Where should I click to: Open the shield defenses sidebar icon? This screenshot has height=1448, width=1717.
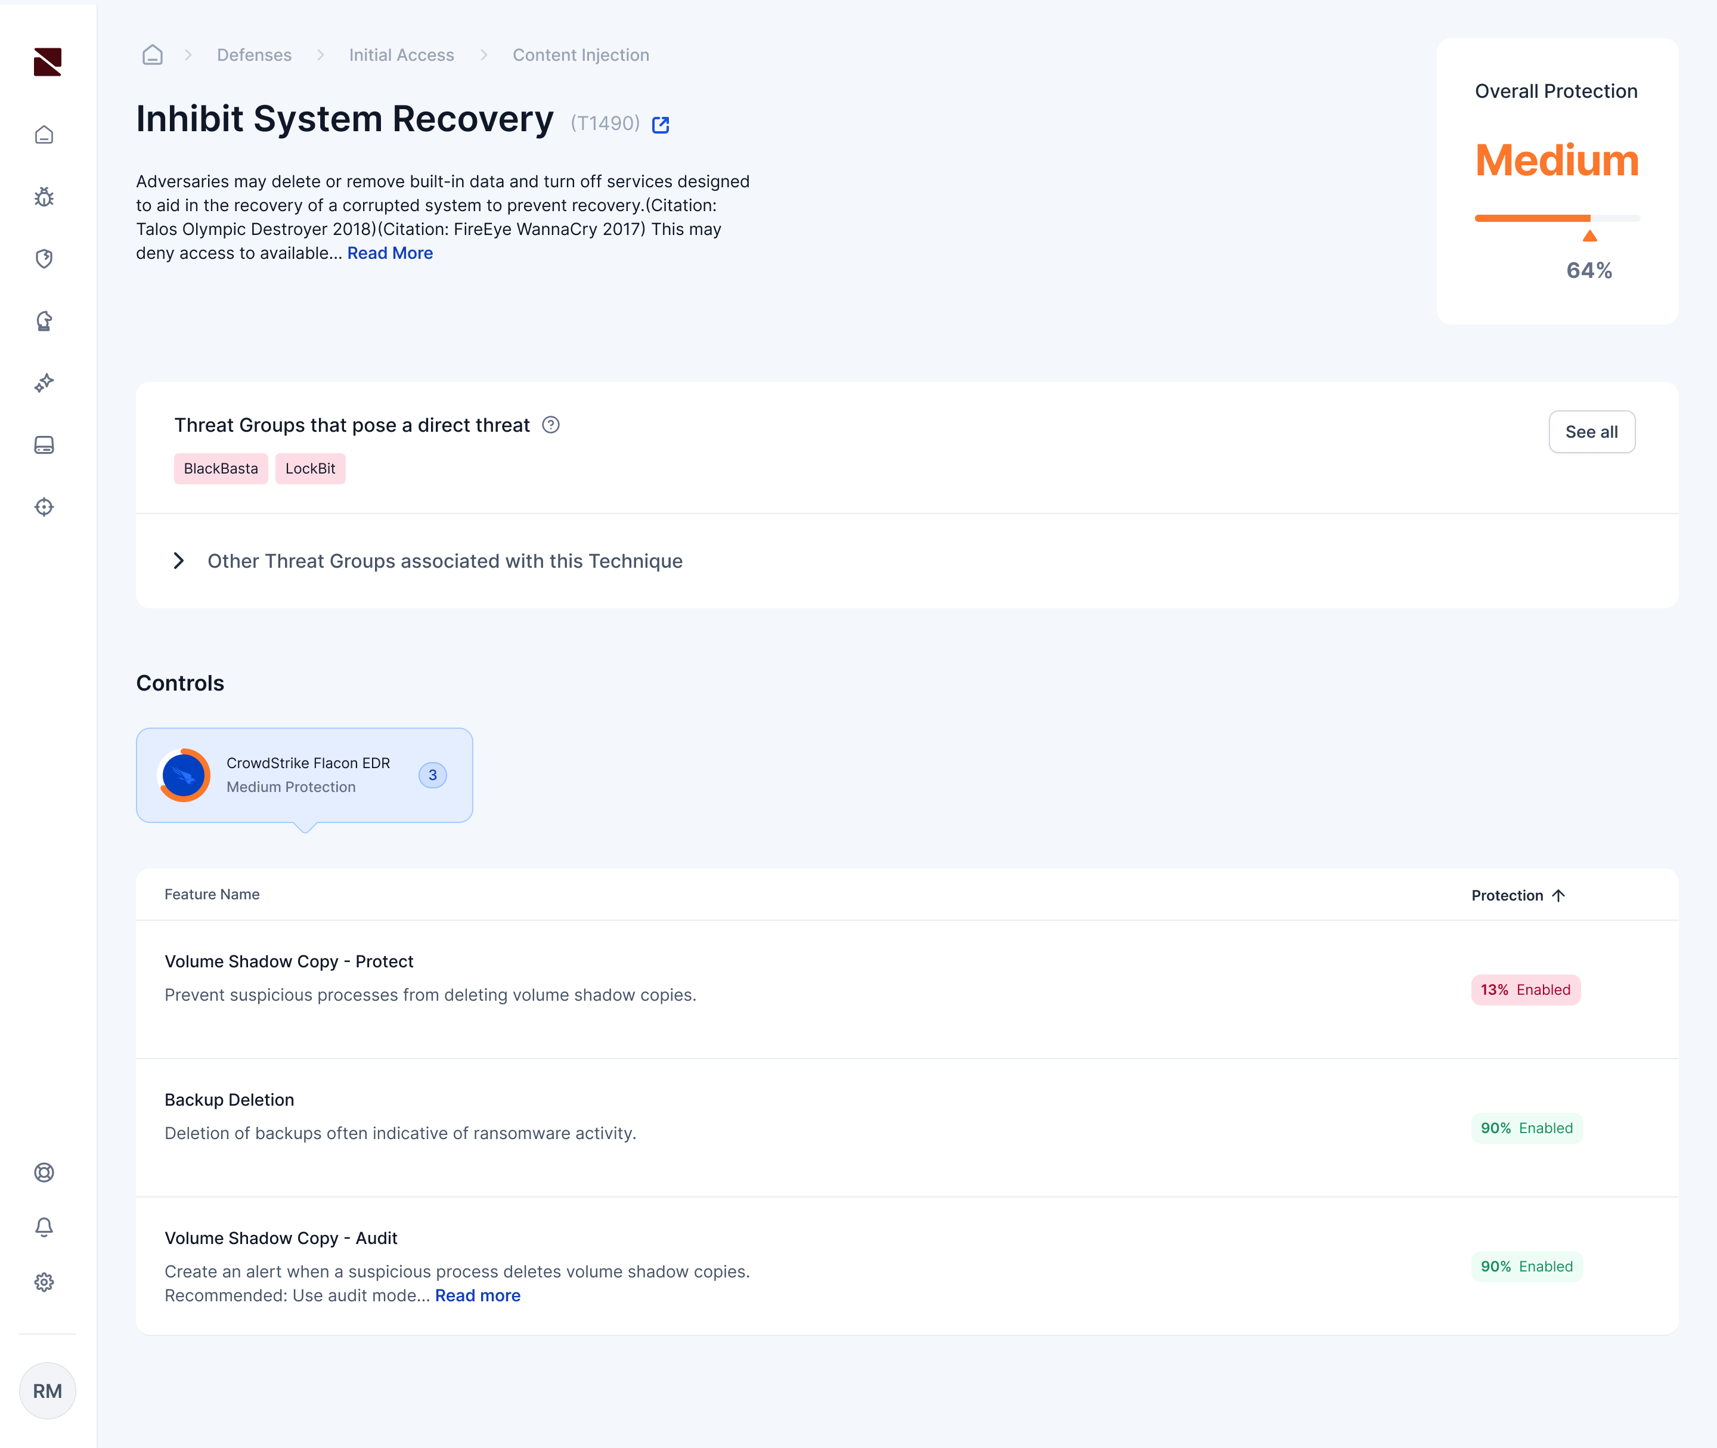[x=44, y=259]
